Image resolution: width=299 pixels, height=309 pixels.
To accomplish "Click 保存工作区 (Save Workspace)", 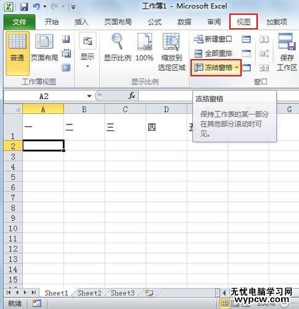I will click(287, 52).
